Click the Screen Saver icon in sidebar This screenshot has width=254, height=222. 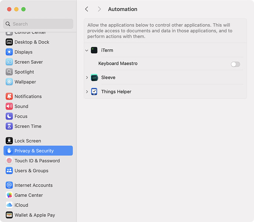pos(9,62)
